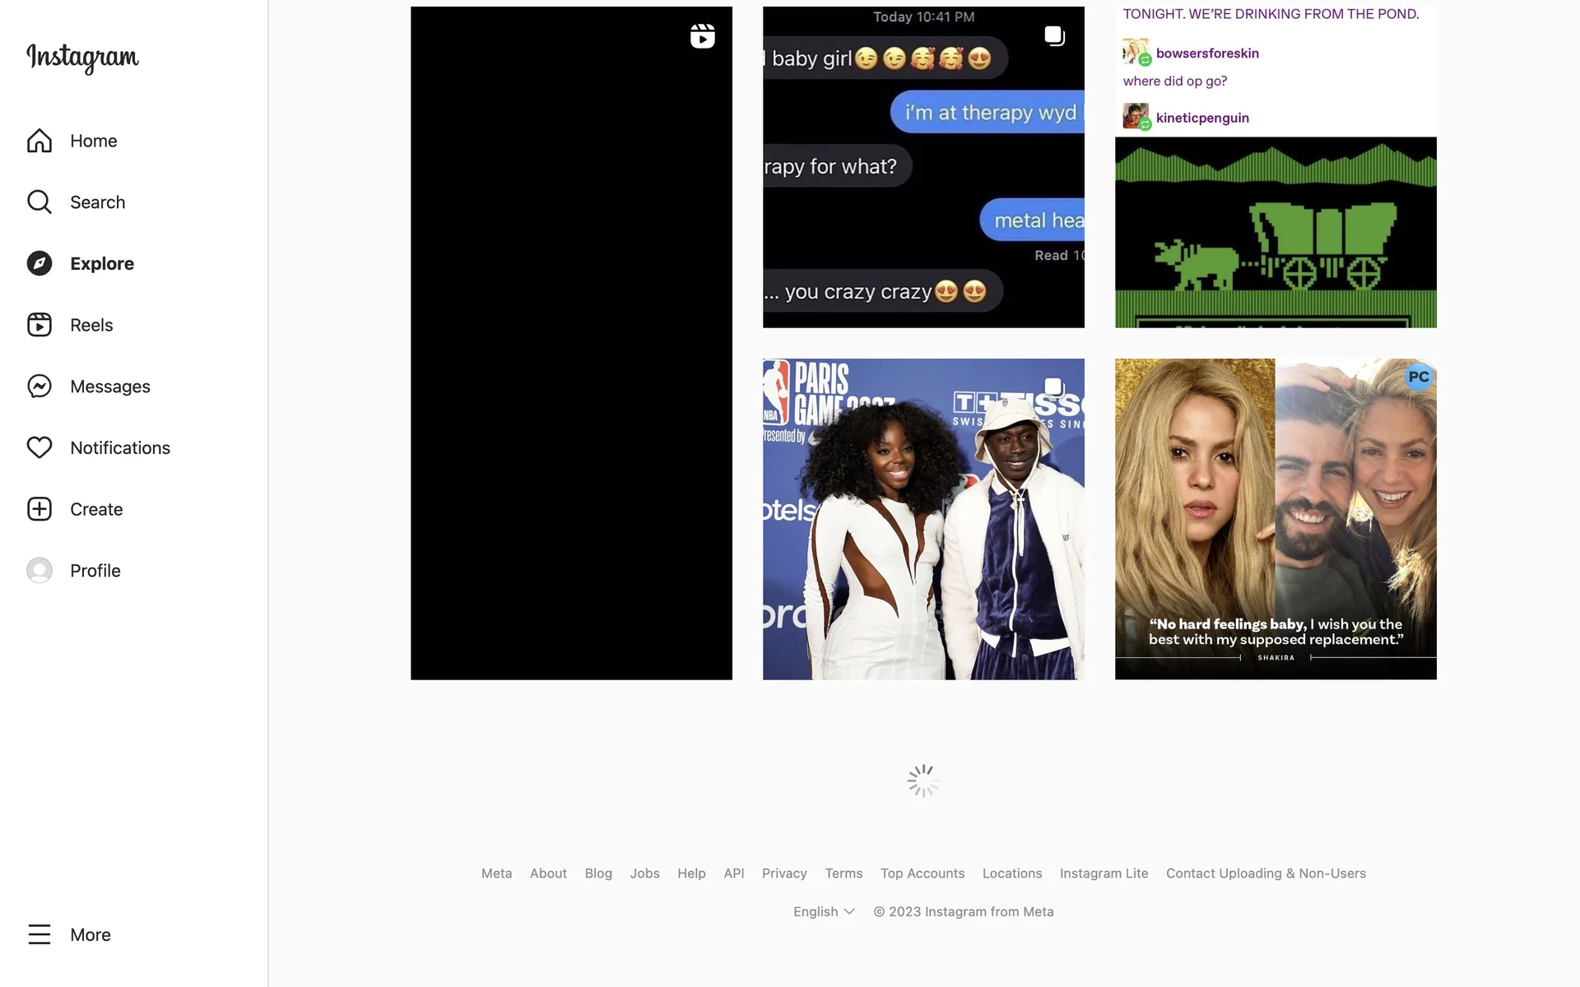1580x987 pixels.
Task: Open Search using magnifier icon
Action: (x=39, y=202)
